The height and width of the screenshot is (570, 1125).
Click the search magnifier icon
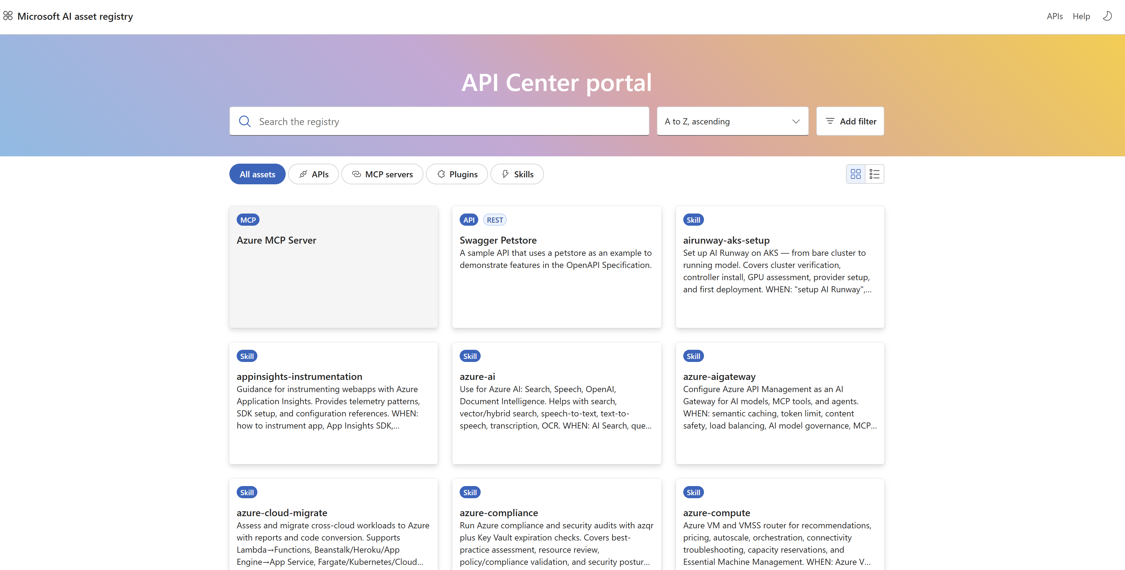coord(245,121)
